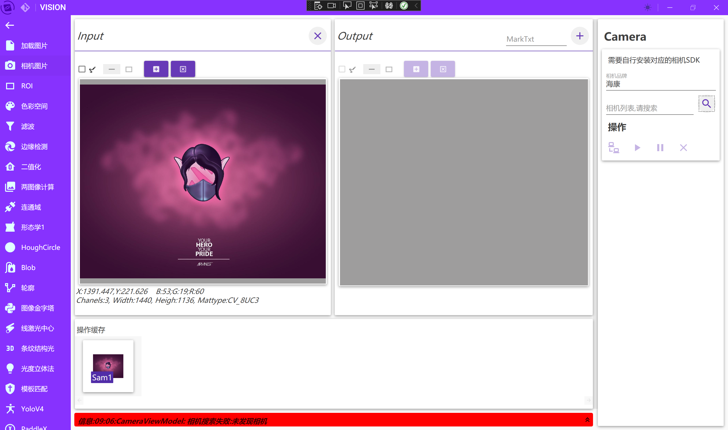Close the Input panel with the X button

(317, 36)
